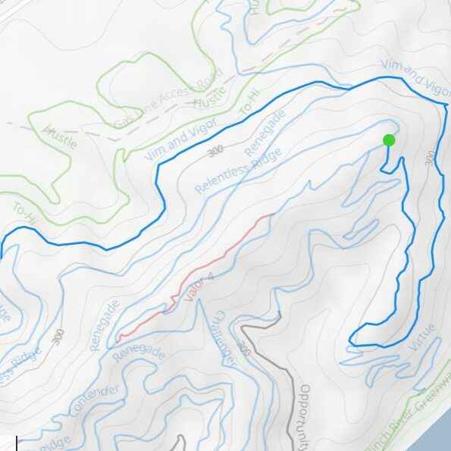Select the Virtue trail label
The image size is (451, 451).
[x=422, y=337]
